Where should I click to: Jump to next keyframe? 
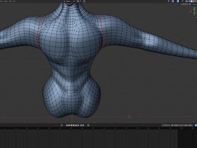[76, 125]
